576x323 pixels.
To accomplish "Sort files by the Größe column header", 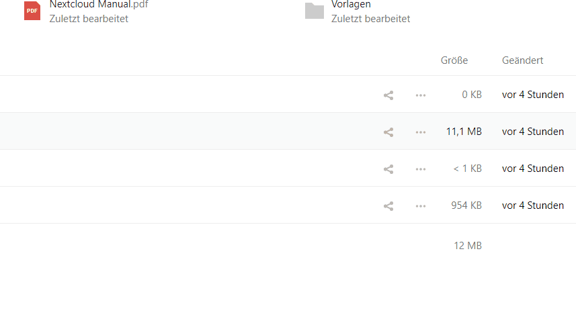I will [454, 60].
